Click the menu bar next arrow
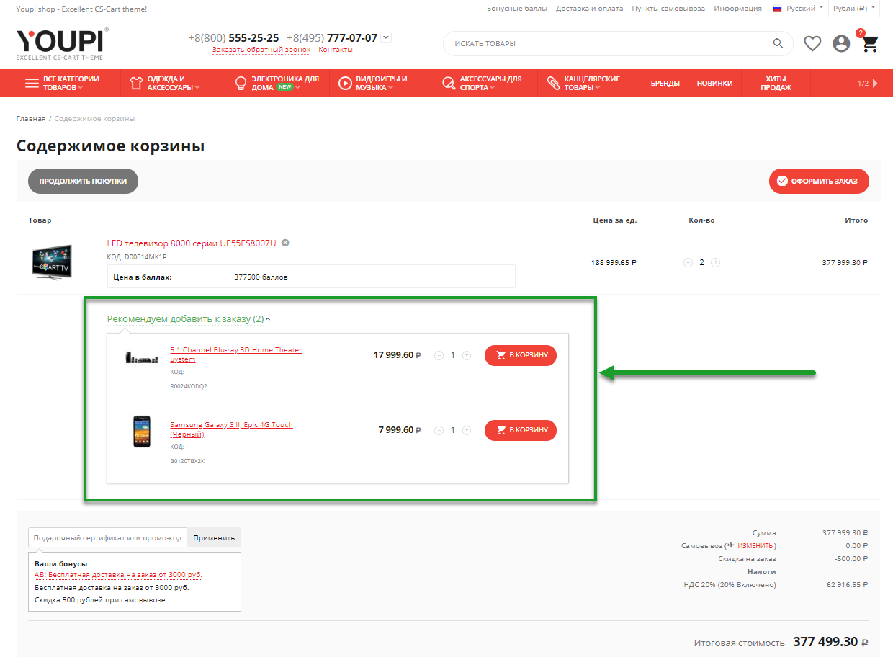 click(x=875, y=83)
